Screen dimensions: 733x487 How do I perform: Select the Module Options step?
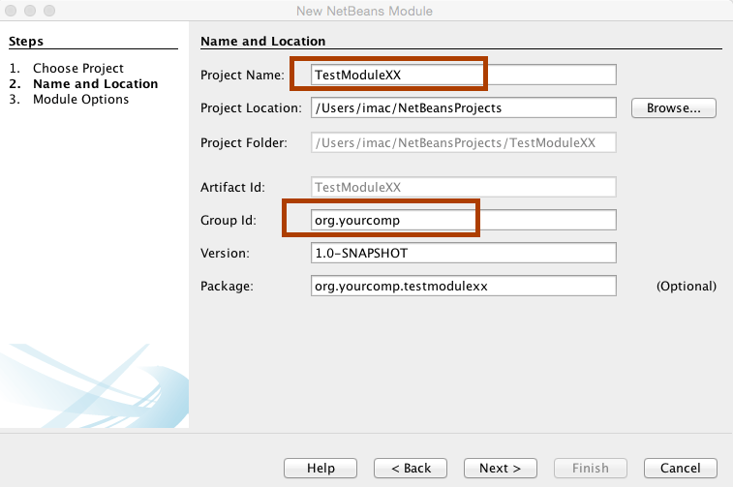click(x=80, y=100)
